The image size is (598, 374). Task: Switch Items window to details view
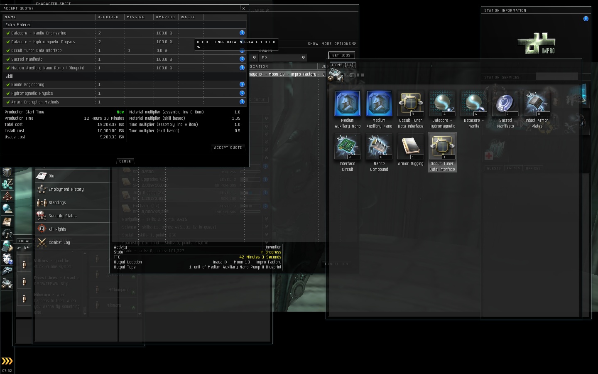click(x=357, y=75)
